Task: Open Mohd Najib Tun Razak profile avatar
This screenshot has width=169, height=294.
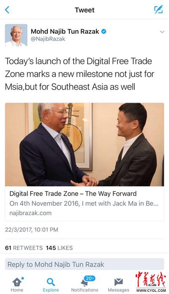Action: pos(16,35)
